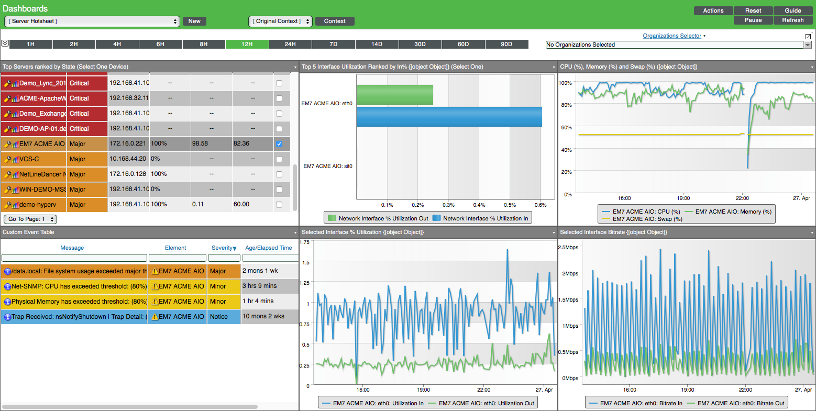816x411 pixels.
Task: Click bar graph icon beside Demo_Lync device
Action: [x=15, y=83]
